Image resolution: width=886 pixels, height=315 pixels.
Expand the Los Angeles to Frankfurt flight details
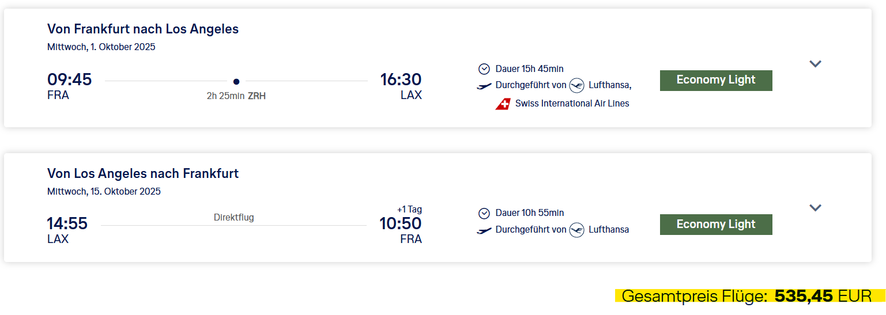[815, 208]
